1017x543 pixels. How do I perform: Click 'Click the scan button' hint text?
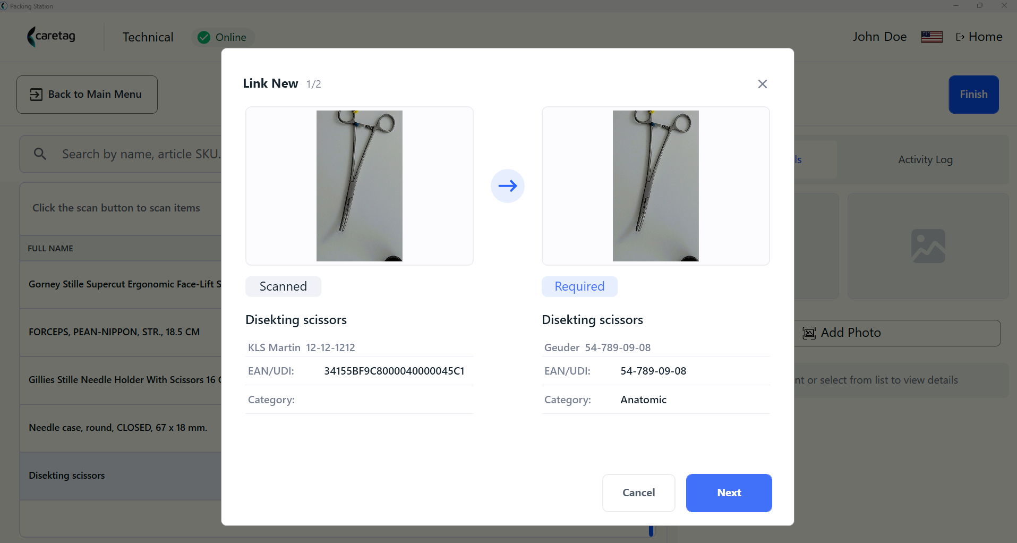point(116,208)
